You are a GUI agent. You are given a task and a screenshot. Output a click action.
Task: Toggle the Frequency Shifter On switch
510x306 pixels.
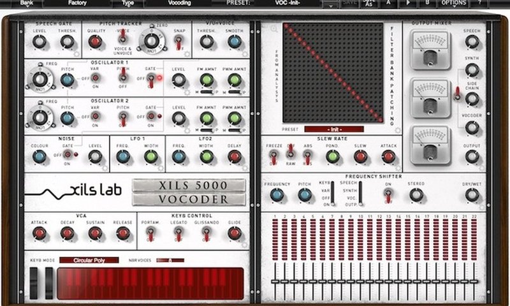pyautogui.click(x=388, y=194)
